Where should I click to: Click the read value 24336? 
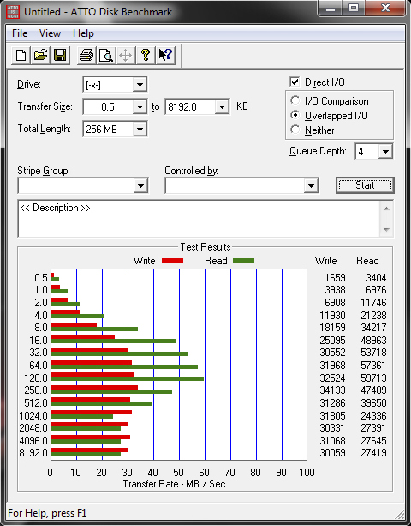point(373,416)
